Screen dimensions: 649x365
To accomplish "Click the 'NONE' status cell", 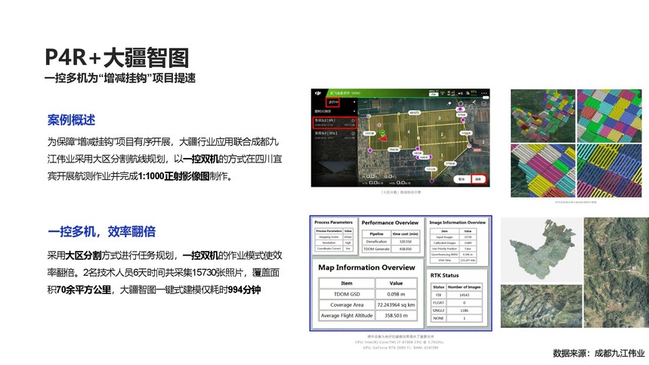I will point(438,318).
